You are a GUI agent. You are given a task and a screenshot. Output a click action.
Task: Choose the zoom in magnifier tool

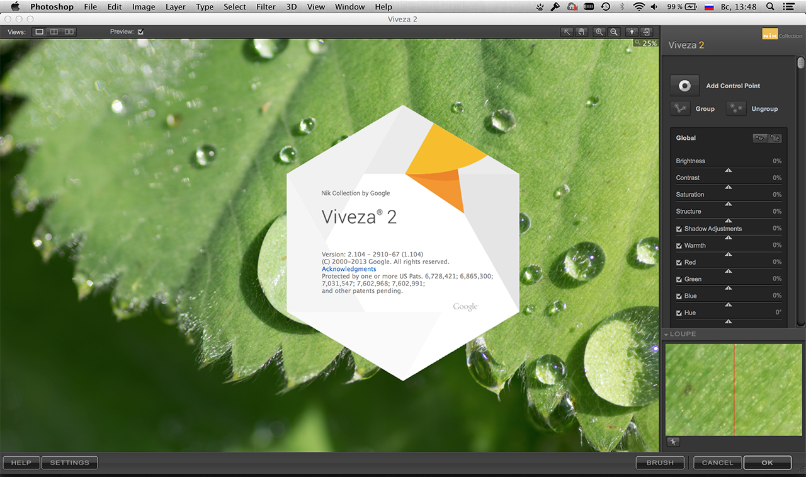[x=599, y=32]
